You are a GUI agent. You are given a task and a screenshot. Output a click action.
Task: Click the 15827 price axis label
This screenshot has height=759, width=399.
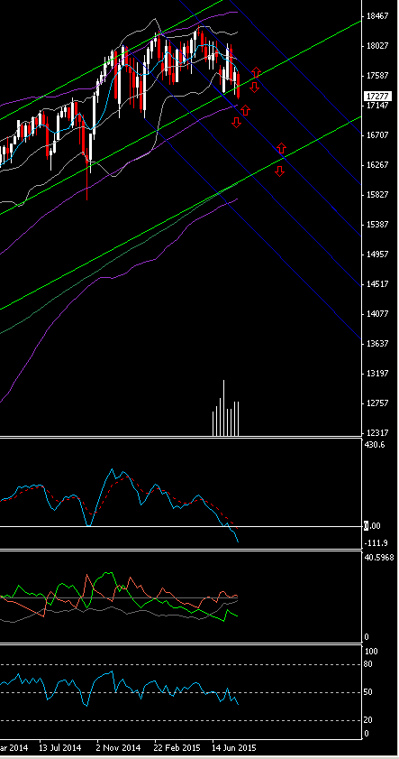click(x=377, y=195)
